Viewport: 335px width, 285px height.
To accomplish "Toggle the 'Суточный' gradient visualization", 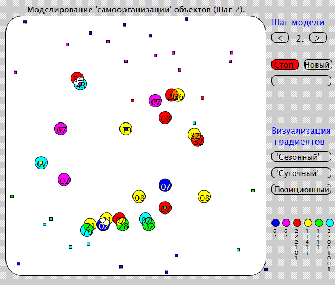I will pos(301,173).
